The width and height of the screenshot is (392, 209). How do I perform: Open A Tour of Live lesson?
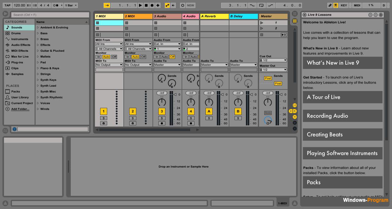click(x=343, y=97)
